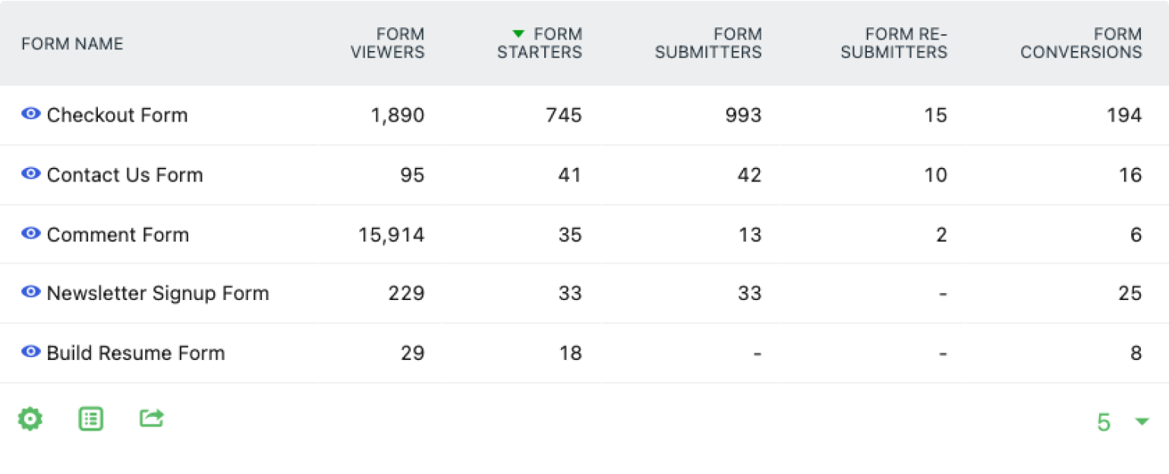This screenshot has width=1169, height=474.
Task: Sort by the Form Submitters column header
Action: pos(708,43)
